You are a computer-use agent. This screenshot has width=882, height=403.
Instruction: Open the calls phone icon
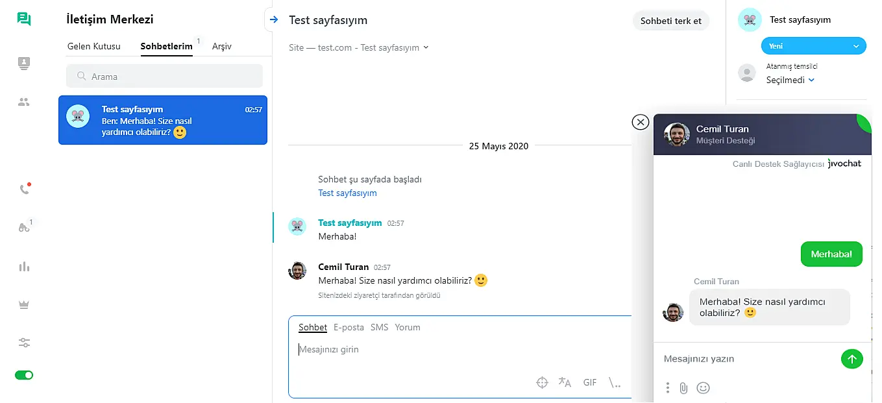[24, 189]
